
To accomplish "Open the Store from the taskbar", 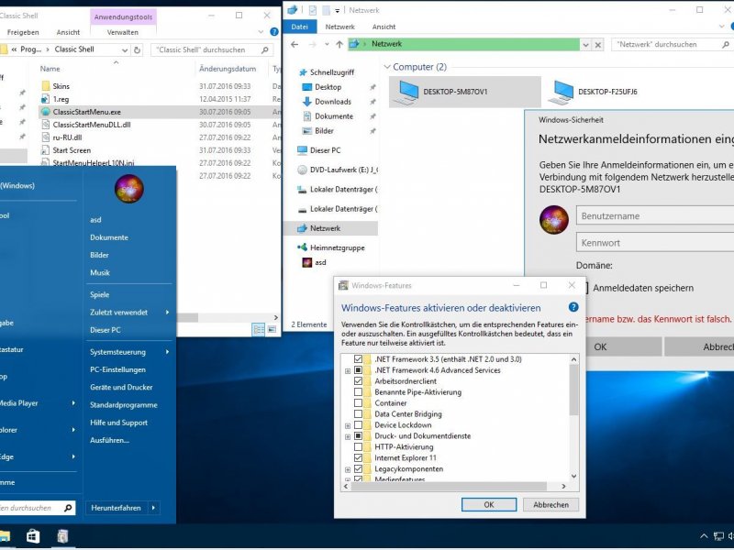I will [x=33, y=536].
